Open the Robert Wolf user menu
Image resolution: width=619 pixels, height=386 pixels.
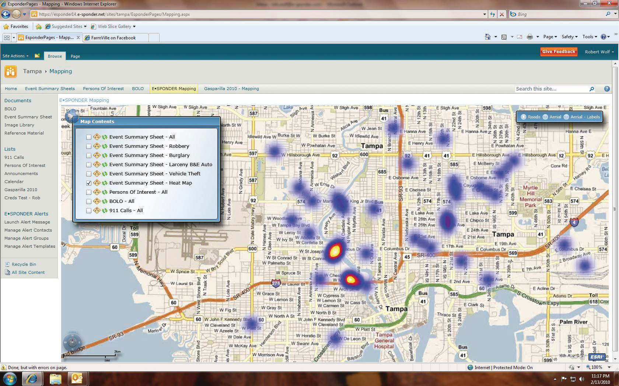tap(599, 52)
